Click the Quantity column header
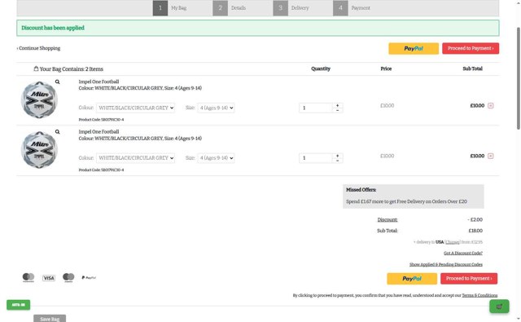This screenshot has width=521, height=322. pos(321,68)
